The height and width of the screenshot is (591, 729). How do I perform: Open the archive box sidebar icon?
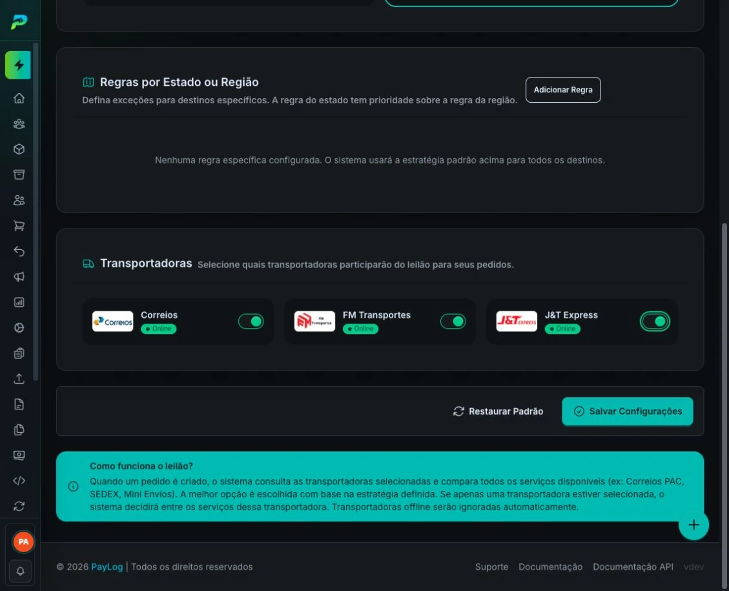click(19, 175)
